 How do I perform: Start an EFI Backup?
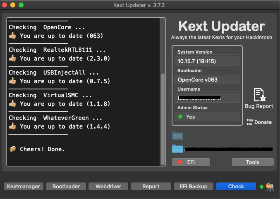coord(194,186)
